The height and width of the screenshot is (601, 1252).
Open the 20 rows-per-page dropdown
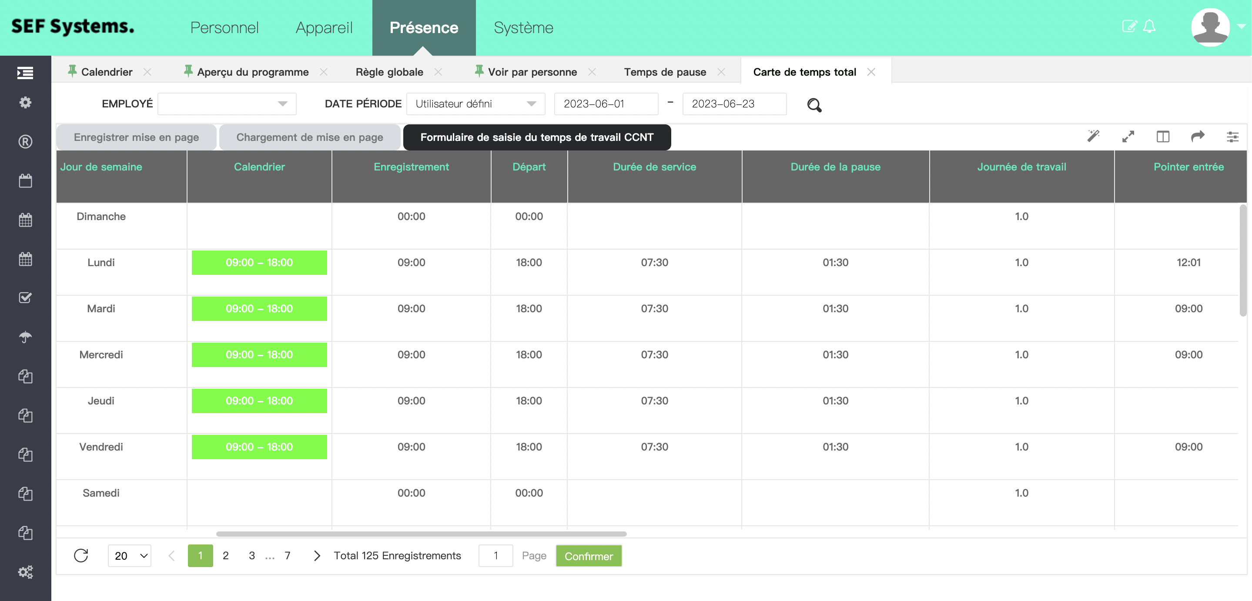pos(129,555)
